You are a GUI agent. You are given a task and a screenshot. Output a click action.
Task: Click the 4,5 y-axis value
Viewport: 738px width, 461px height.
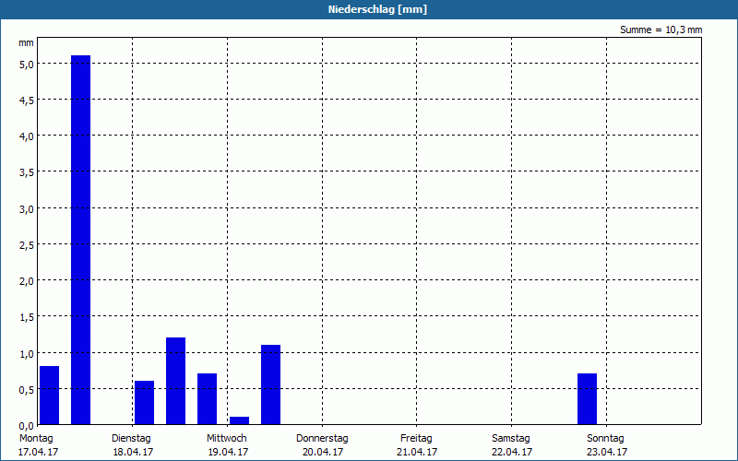pos(27,100)
